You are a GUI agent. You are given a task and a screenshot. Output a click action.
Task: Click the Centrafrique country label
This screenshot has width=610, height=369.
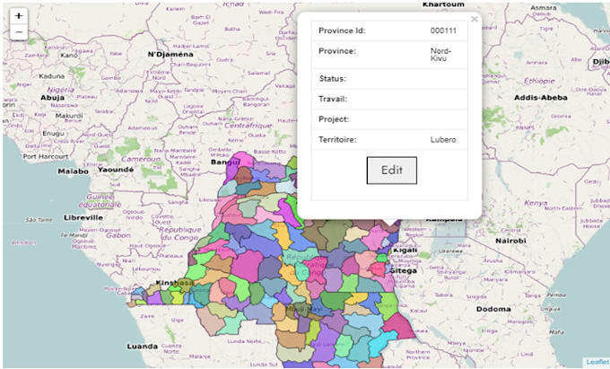248,126
